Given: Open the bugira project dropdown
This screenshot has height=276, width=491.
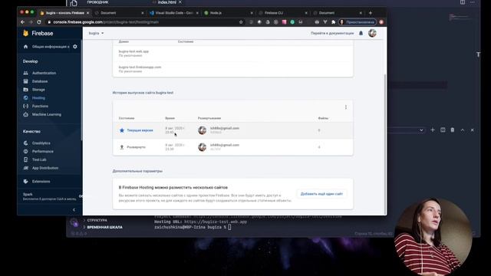Looking at the screenshot, I should coord(96,33).
